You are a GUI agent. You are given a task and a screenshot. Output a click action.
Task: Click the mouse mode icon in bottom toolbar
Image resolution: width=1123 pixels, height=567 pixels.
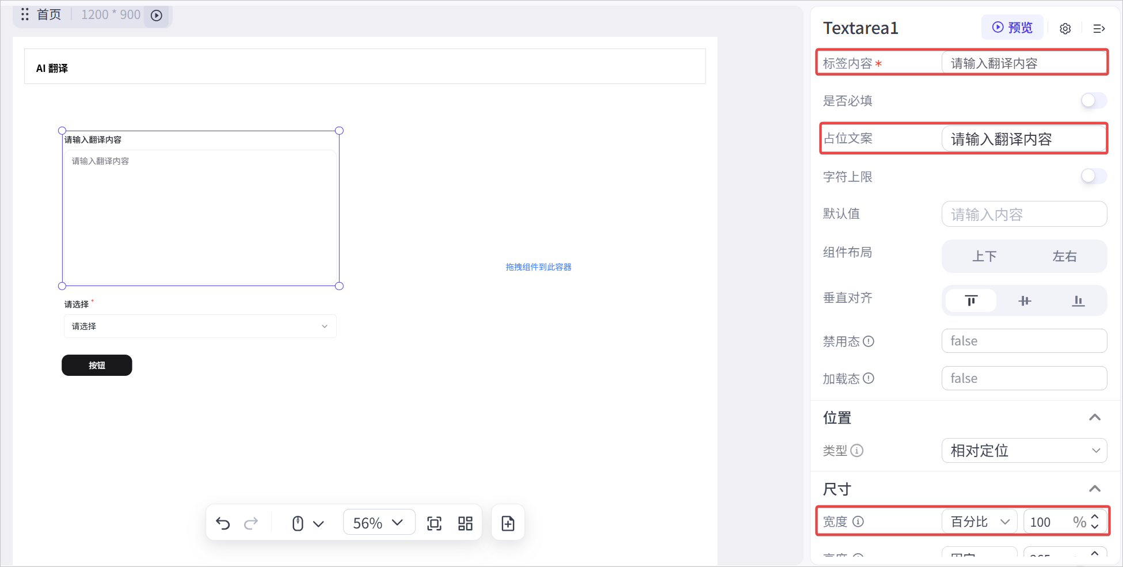pyautogui.click(x=298, y=523)
